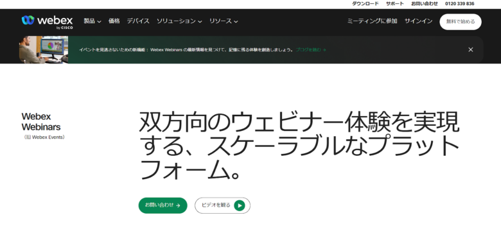The width and height of the screenshot is (501, 231).
Task: Play the video via the green play icon
Action: pos(240,205)
